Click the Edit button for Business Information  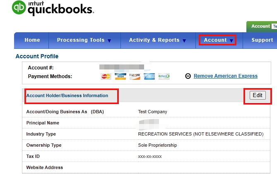pyautogui.click(x=258, y=95)
